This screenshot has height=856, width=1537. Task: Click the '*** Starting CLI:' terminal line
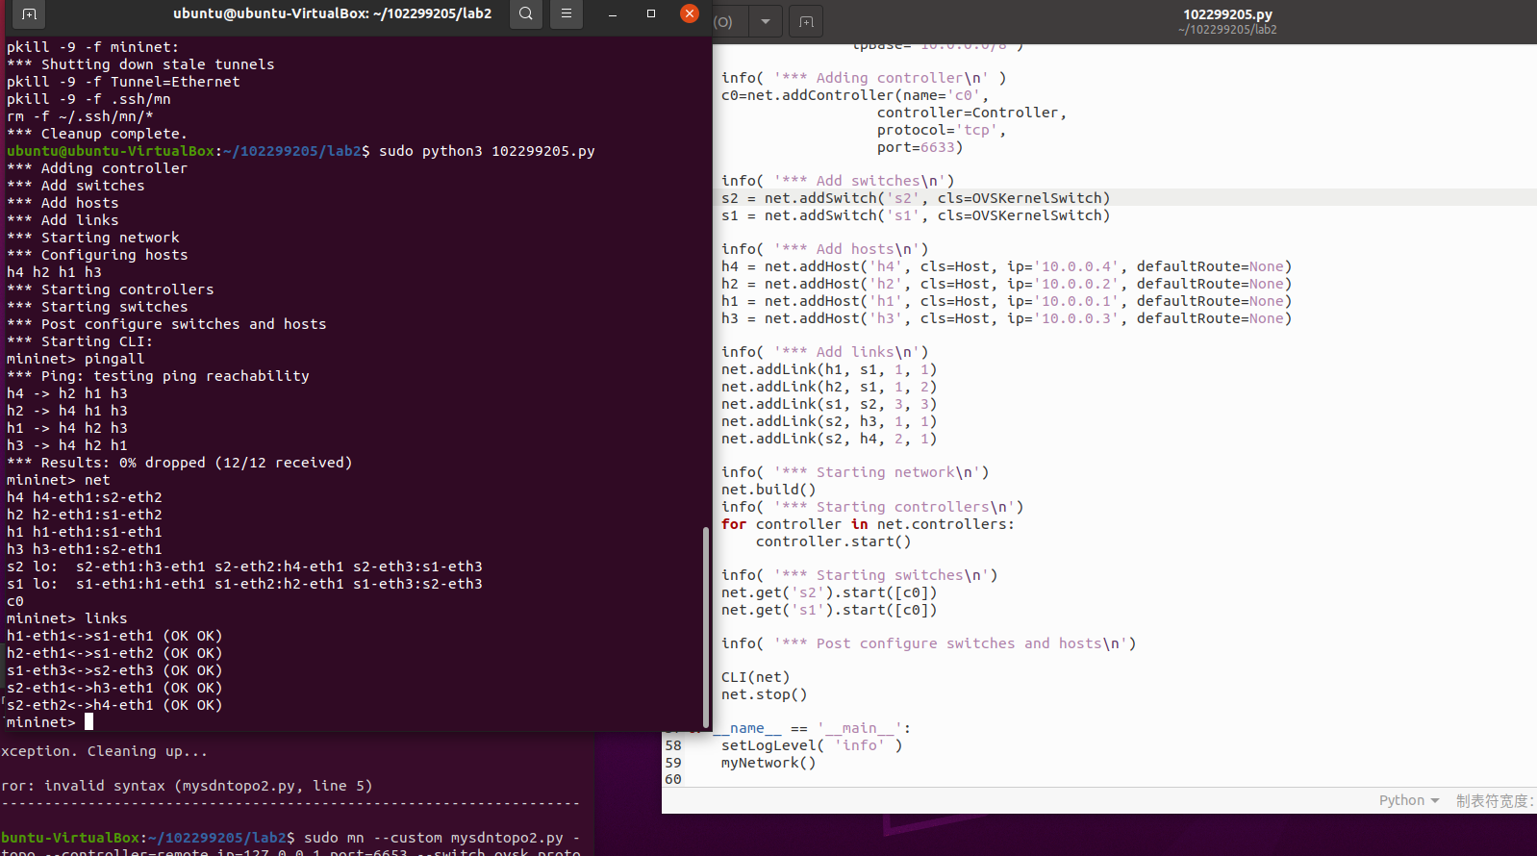coord(80,341)
